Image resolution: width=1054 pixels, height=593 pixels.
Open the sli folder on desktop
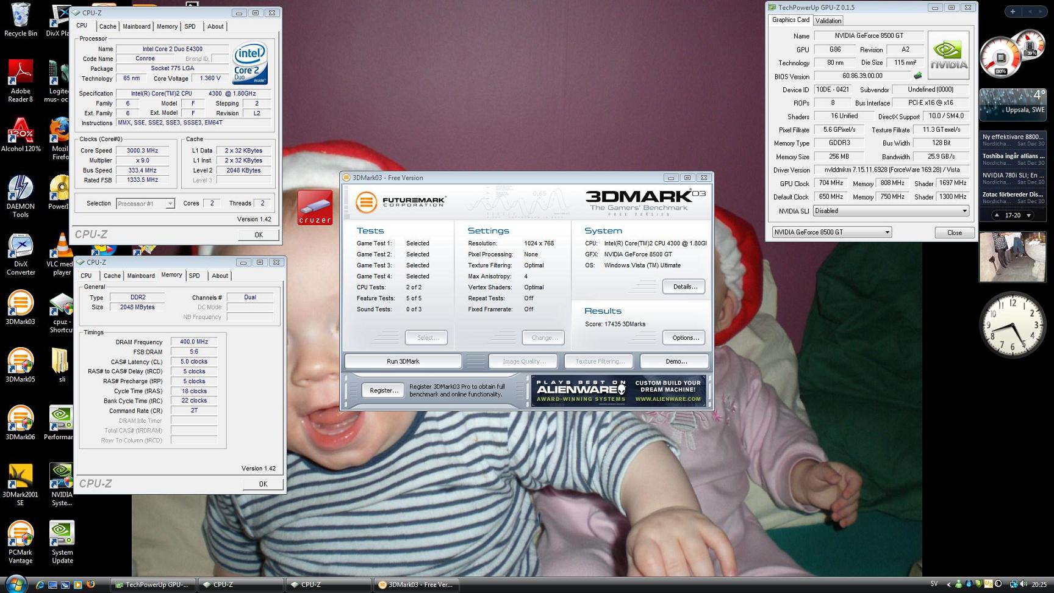tap(62, 365)
